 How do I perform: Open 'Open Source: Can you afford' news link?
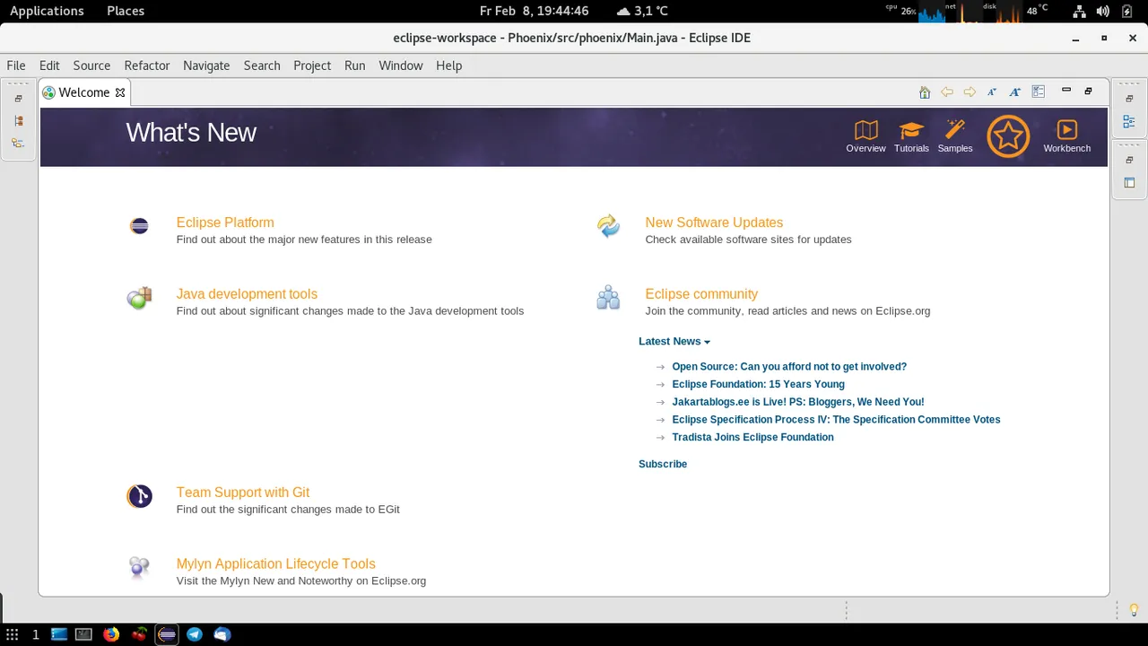[x=789, y=367]
